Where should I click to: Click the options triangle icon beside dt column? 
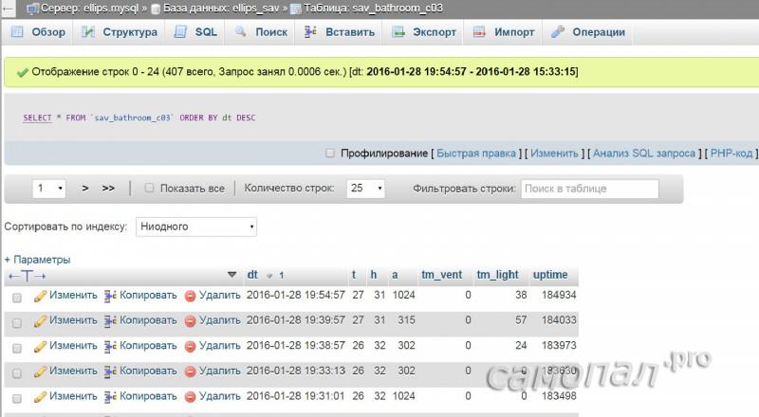[232, 275]
